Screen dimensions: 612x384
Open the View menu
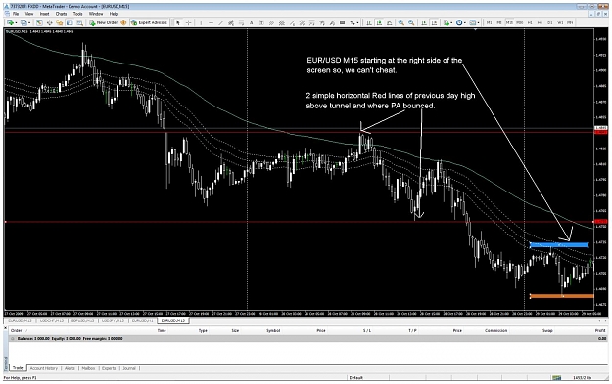(x=29, y=14)
